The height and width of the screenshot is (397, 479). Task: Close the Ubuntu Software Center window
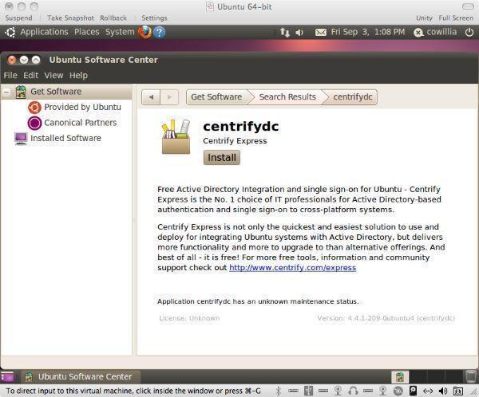[x=12, y=60]
